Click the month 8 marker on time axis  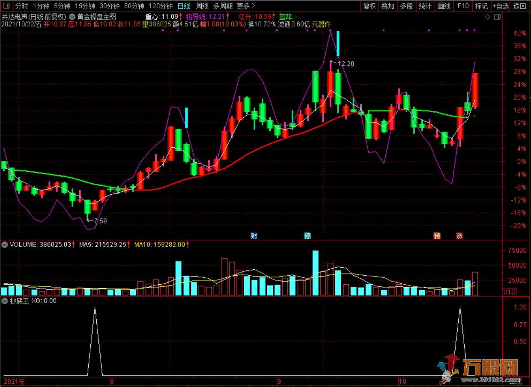(112, 381)
